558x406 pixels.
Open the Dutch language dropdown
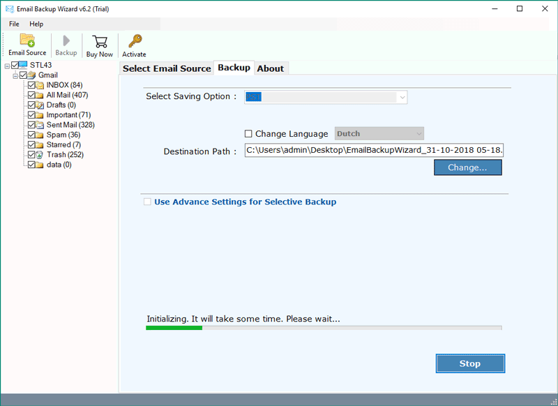pos(379,134)
